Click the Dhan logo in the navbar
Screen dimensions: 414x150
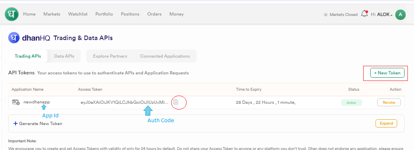(x=11, y=14)
